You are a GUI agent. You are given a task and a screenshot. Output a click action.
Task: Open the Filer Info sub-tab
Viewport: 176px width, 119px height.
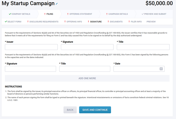(135, 22)
